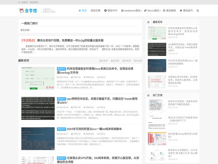
Task: Open sidebar link 记录我从买VPS开始
Action: point(183,80)
